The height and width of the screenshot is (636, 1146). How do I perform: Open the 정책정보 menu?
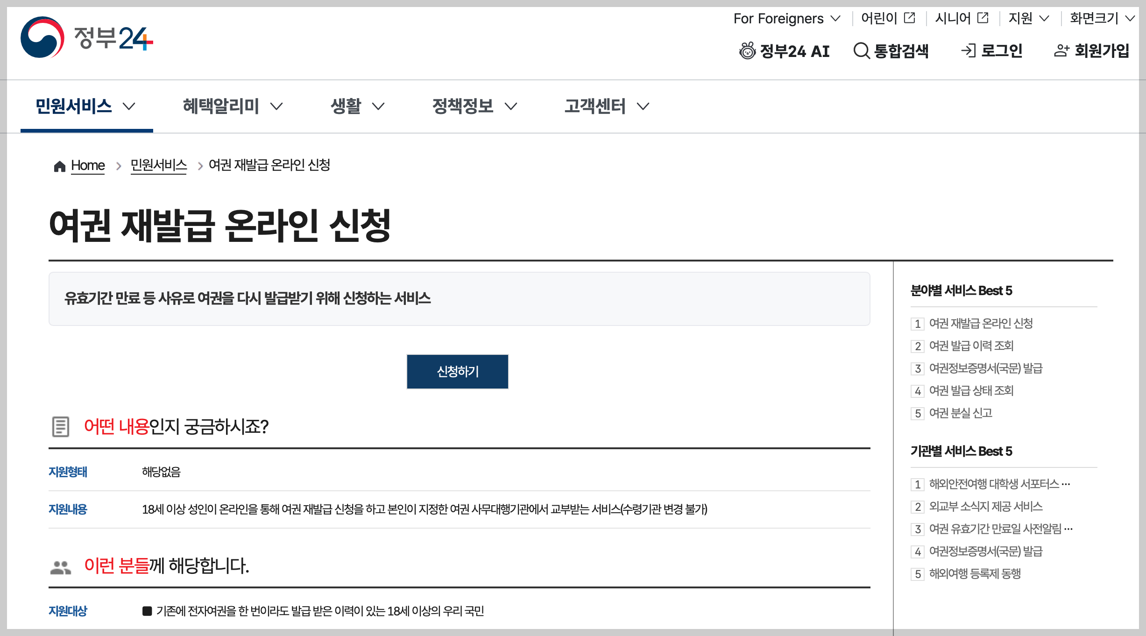(x=474, y=106)
